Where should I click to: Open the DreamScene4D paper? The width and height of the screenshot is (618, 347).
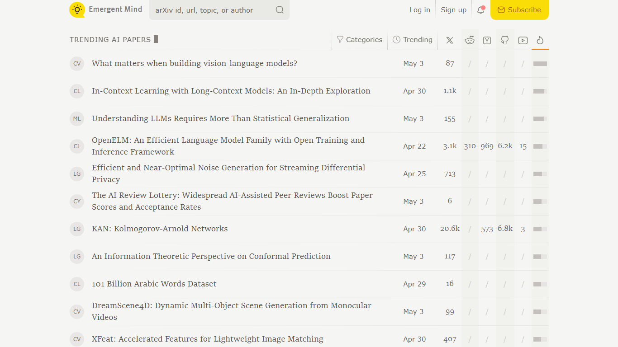[232, 311]
